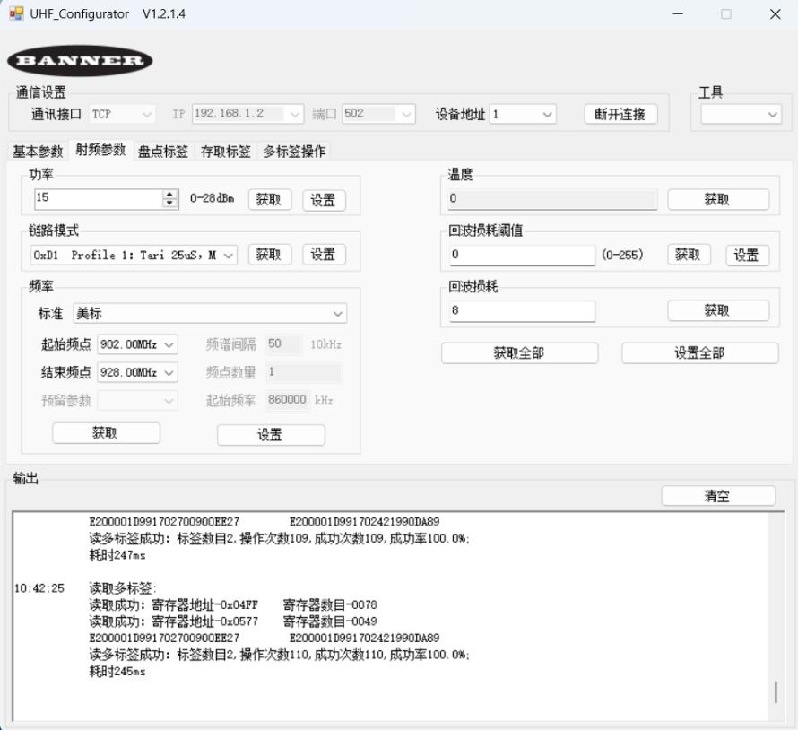The image size is (798, 730).
Task: Expand the 标准 frequency standard dropdown
Action: tap(210, 314)
